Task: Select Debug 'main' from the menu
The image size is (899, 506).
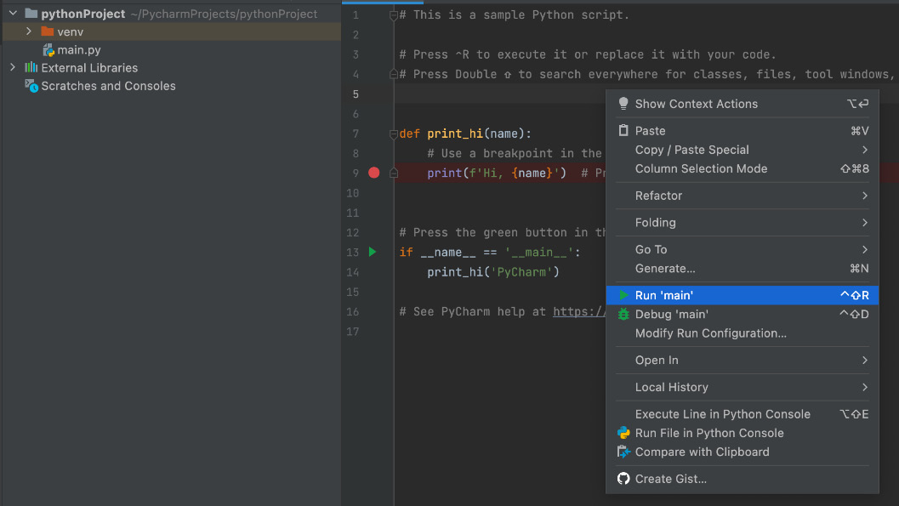Action: 743,314
